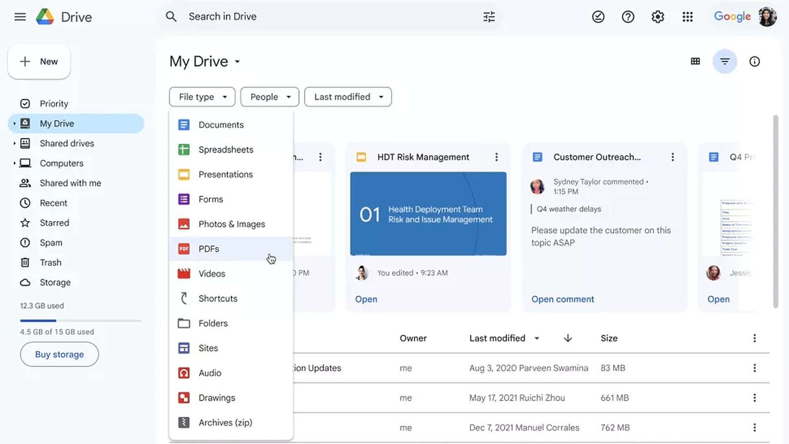Open comment on Customer Outreach card
Image resolution: width=789 pixels, height=444 pixels.
pos(562,299)
